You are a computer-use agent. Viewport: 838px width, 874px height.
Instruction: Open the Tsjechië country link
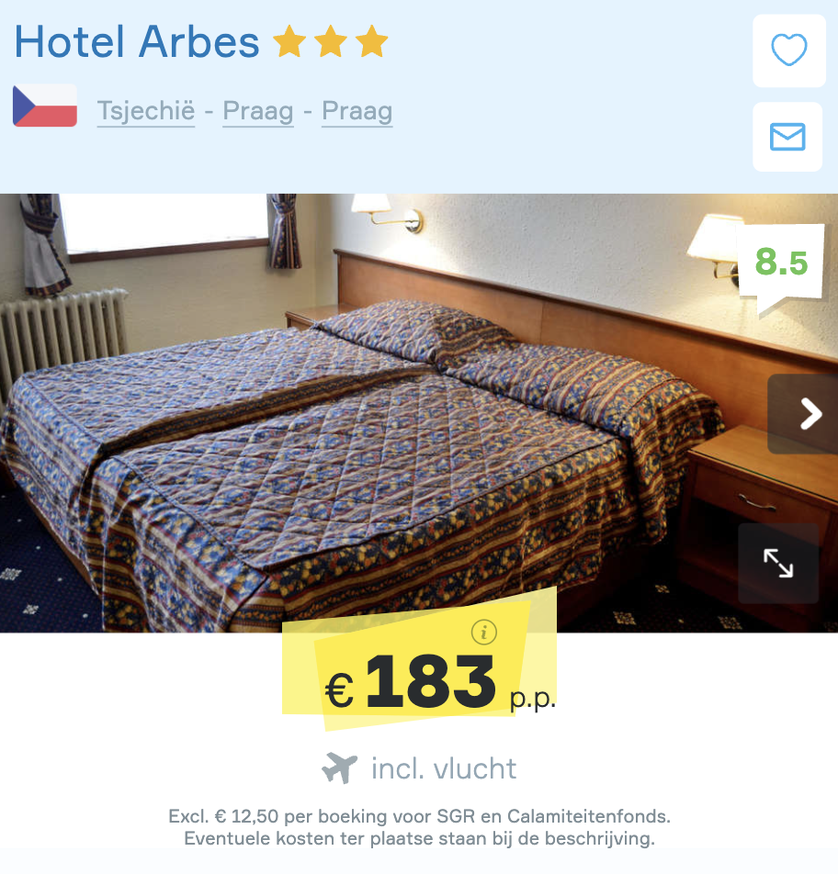[x=146, y=111]
